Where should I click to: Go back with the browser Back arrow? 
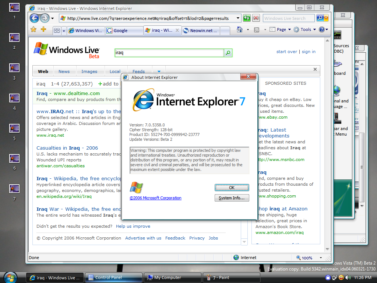pos(34,18)
